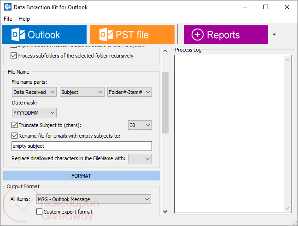Click the orange PST file button
The image size is (298, 226).
132,35
